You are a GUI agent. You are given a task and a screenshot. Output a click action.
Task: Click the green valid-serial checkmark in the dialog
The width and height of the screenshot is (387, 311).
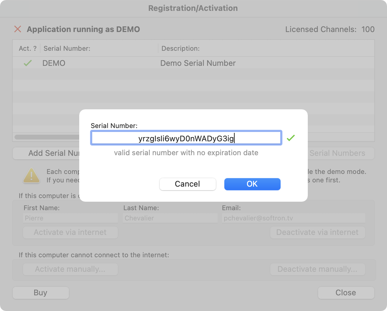coord(291,138)
